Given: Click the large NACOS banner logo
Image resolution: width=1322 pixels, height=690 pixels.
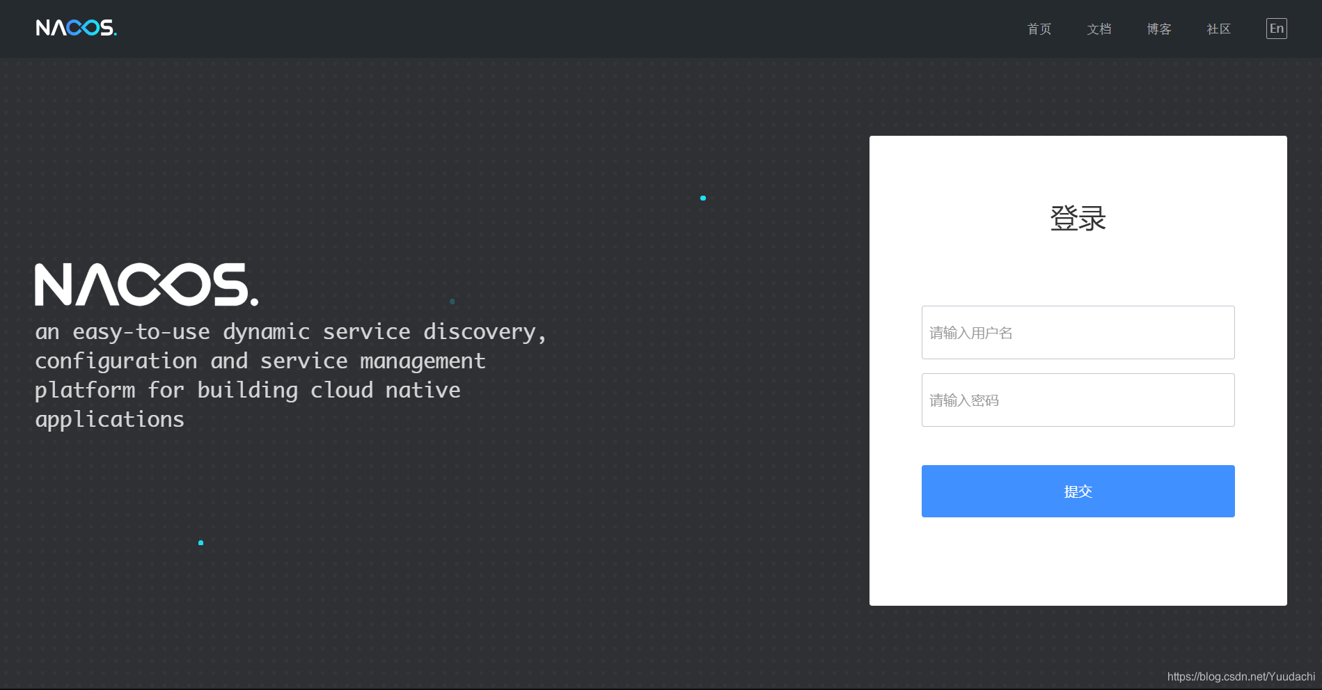Looking at the screenshot, I should (x=147, y=284).
